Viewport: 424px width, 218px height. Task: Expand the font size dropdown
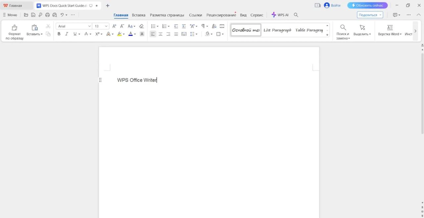pos(105,26)
